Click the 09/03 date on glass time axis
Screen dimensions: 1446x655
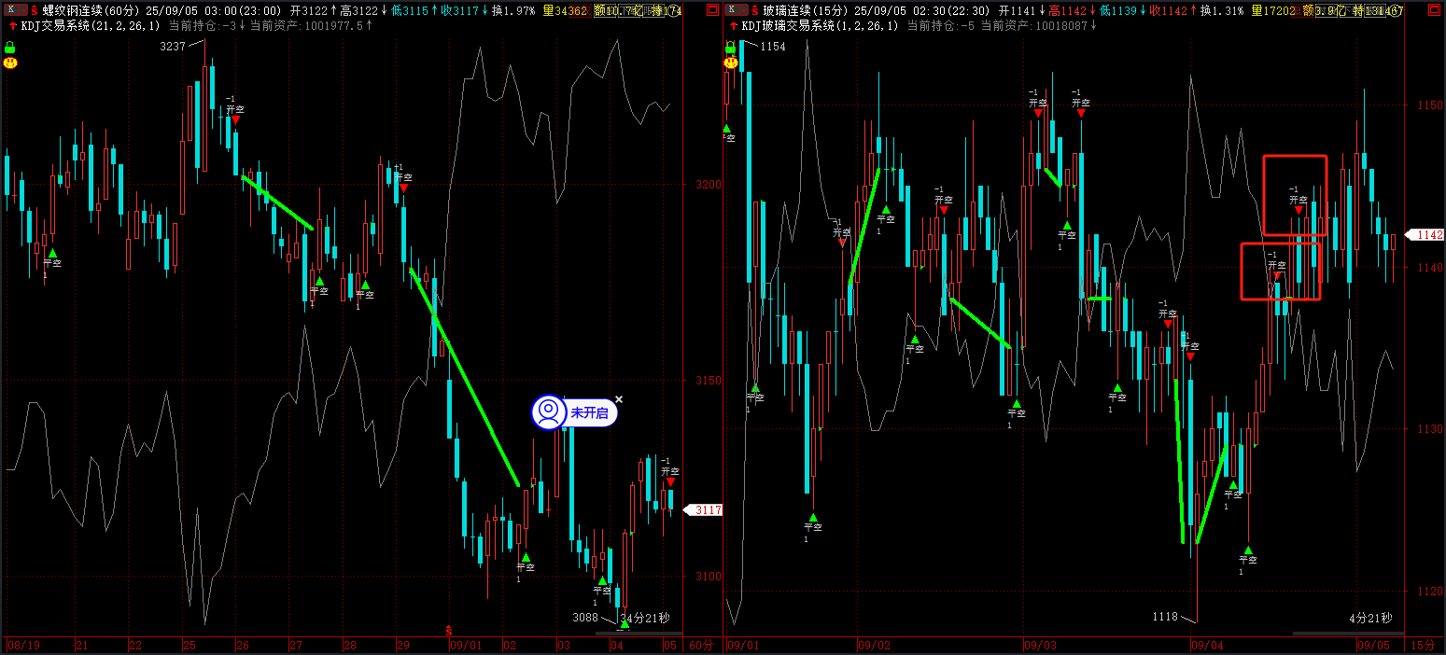pos(1041,645)
